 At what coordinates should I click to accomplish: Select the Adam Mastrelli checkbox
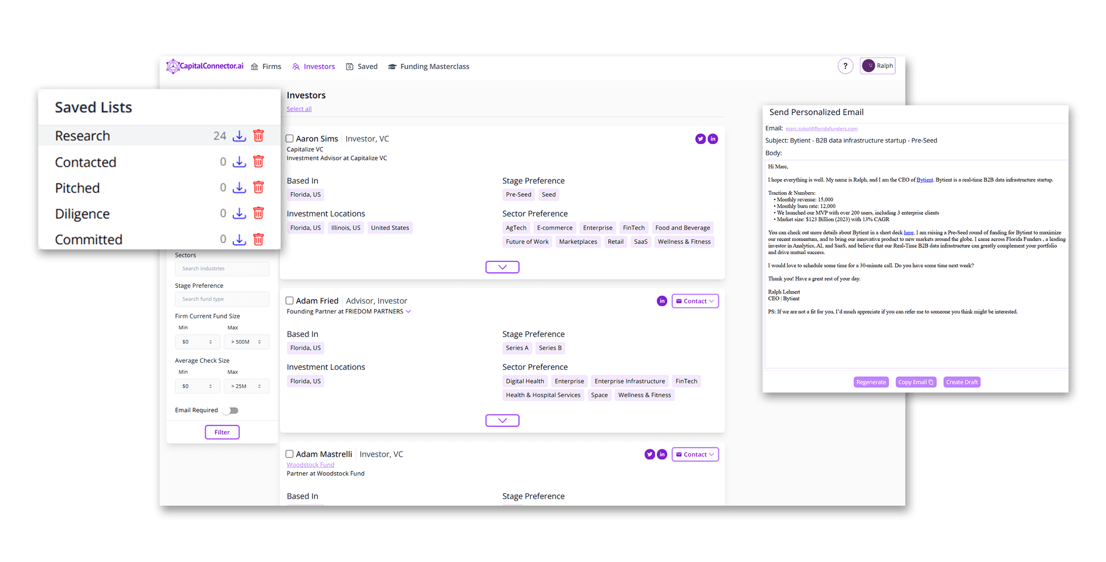click(x=290, y=454)
